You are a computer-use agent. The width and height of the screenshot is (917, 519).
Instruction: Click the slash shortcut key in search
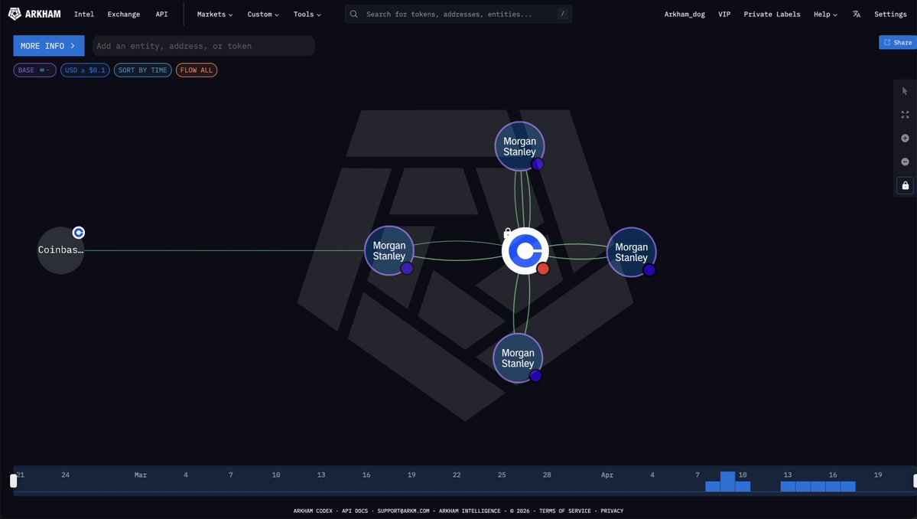(x=563, y=14)
